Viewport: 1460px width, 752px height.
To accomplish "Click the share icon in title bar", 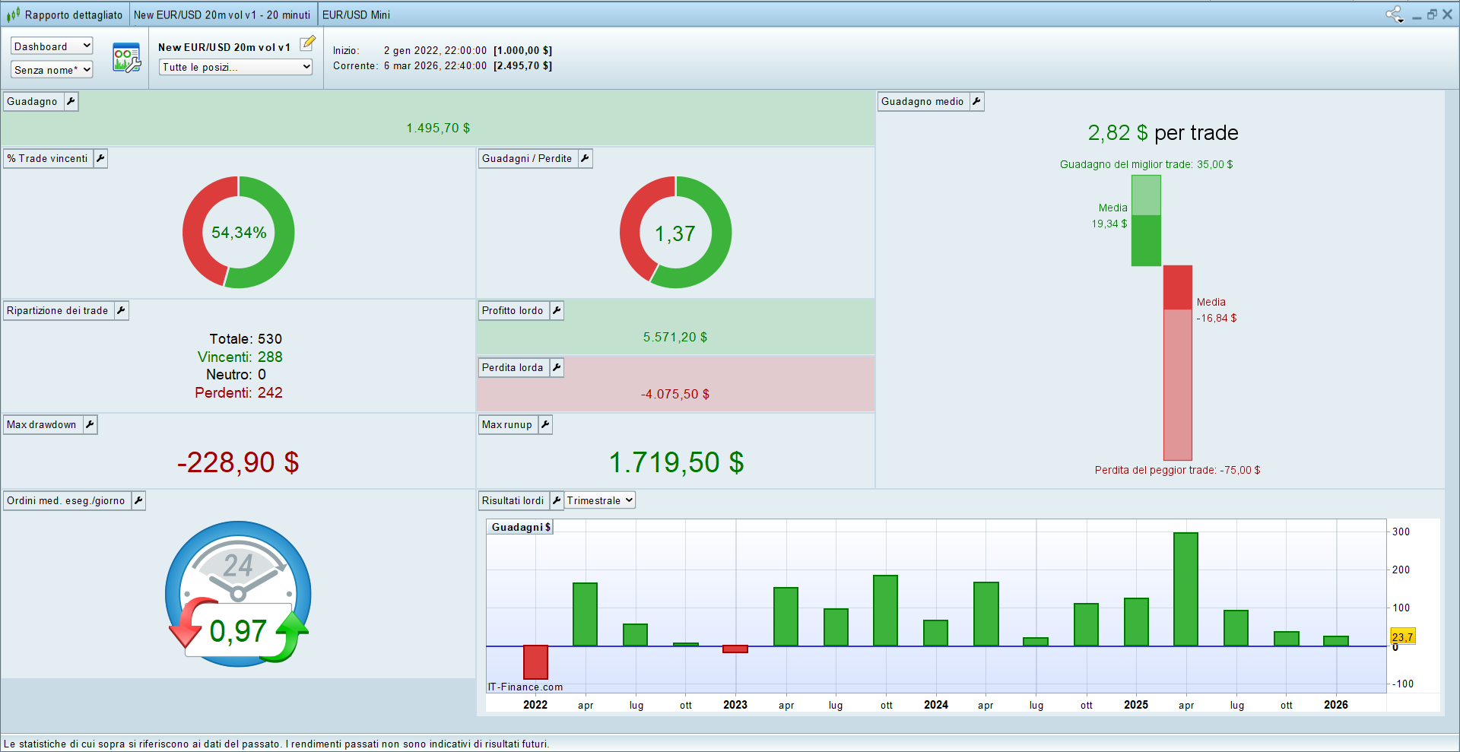I will [1394, 14].
